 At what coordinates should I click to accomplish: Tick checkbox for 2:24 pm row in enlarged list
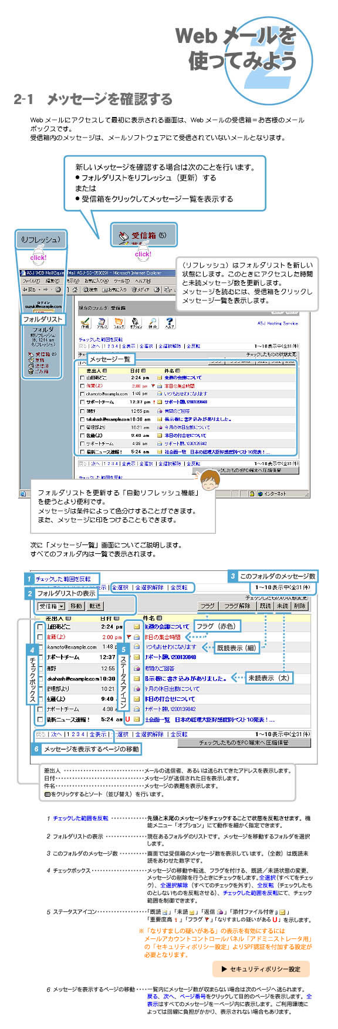[x=40, y=627]
